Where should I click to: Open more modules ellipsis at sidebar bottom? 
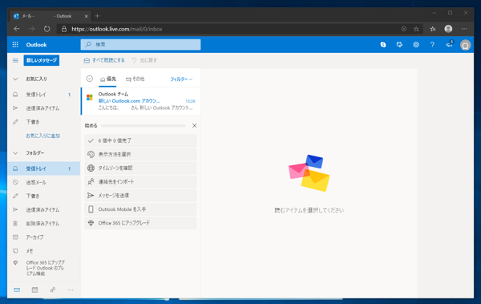pyautogui.click(x=71, y=290)
